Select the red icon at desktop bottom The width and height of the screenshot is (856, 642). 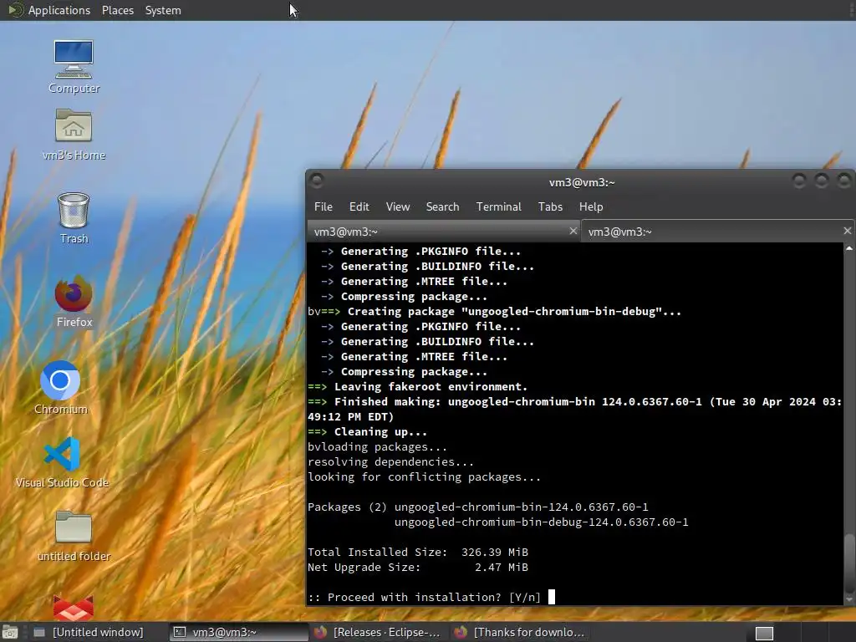coord(74,607)
